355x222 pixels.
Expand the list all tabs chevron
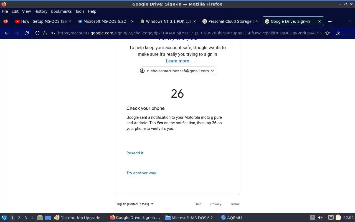point(349,21)
